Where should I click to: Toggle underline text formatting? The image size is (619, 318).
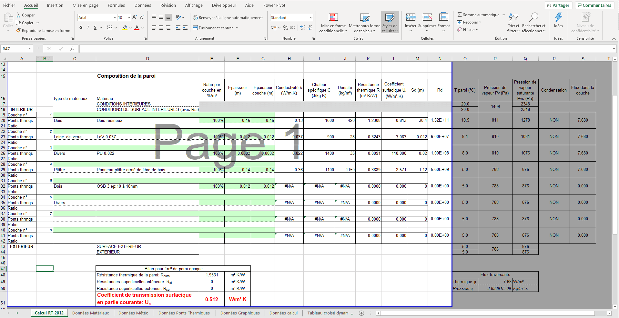pos(95,28)
